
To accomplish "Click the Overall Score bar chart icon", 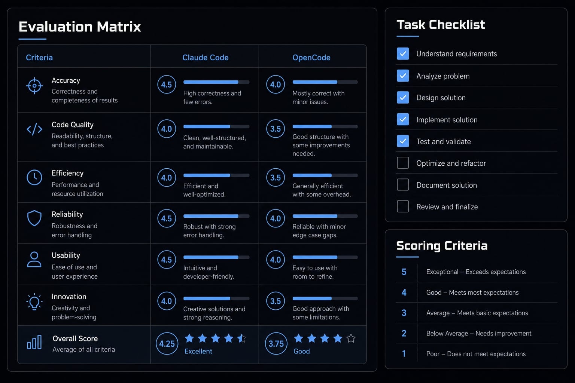I will point(34,342).
